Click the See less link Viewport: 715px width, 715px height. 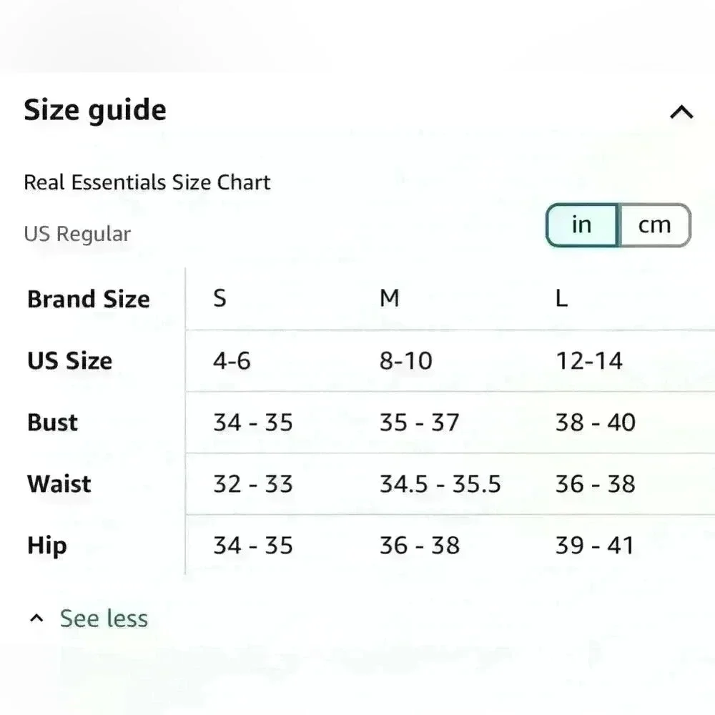tap(104, 618)
